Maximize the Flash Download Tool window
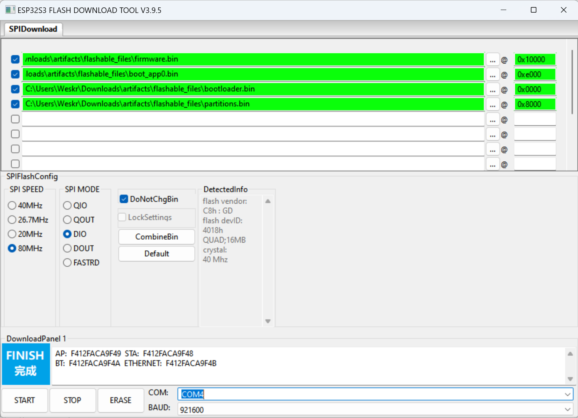Viewport: 578px width, 418px height. 534,10
